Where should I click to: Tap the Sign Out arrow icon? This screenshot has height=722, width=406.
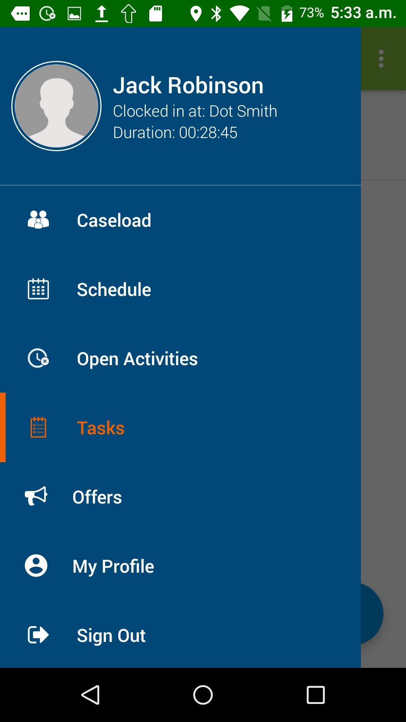[38, 635]
